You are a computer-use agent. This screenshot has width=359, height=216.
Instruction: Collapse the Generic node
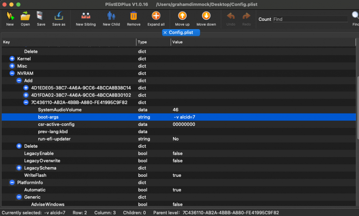coord(19,197)
